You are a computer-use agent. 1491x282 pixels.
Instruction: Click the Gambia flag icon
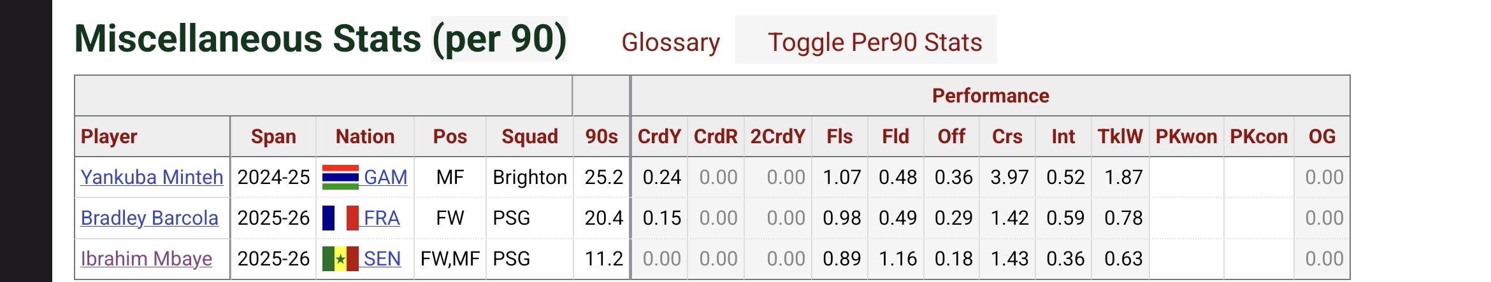tap(340, 177)
